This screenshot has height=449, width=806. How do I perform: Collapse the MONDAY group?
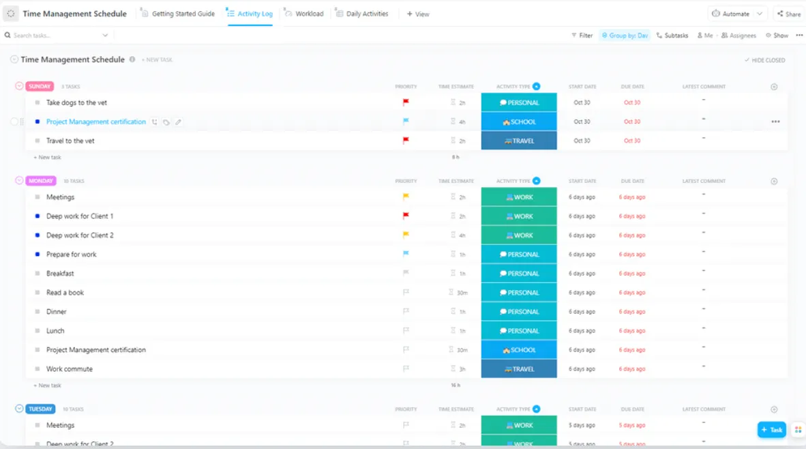point(19,181)
